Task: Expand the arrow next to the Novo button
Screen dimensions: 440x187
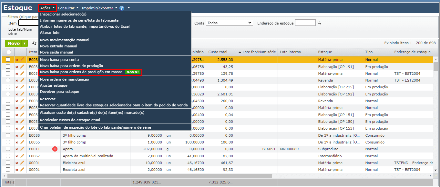Action: [x=25, y=44]
